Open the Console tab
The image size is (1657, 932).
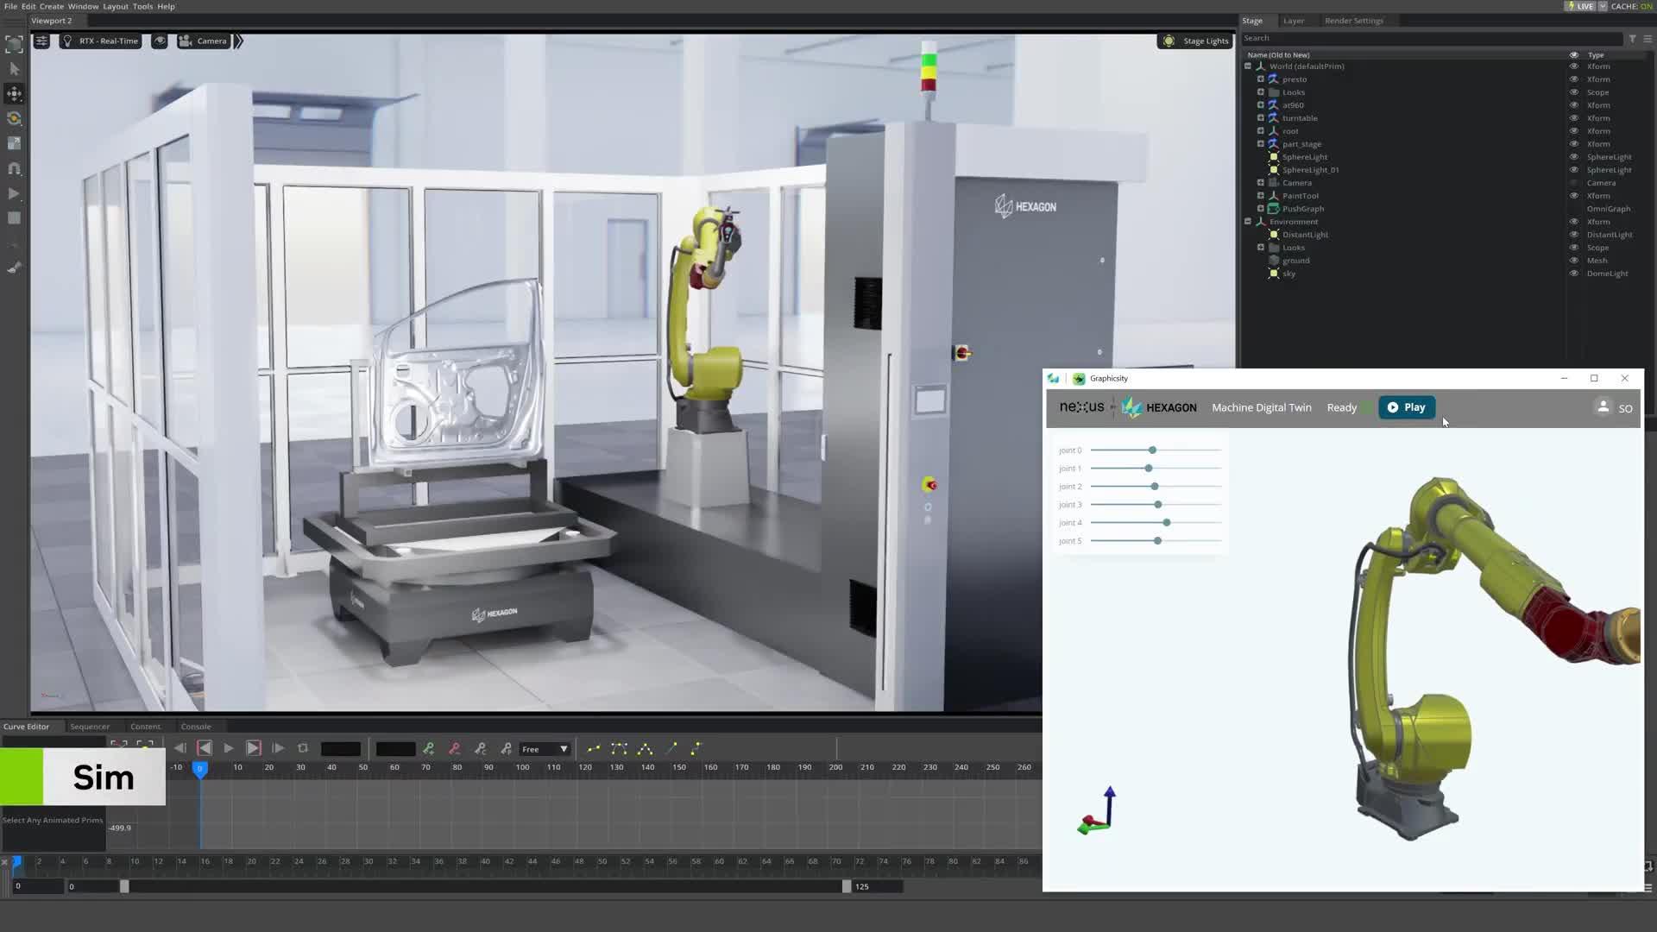[196, 727]
